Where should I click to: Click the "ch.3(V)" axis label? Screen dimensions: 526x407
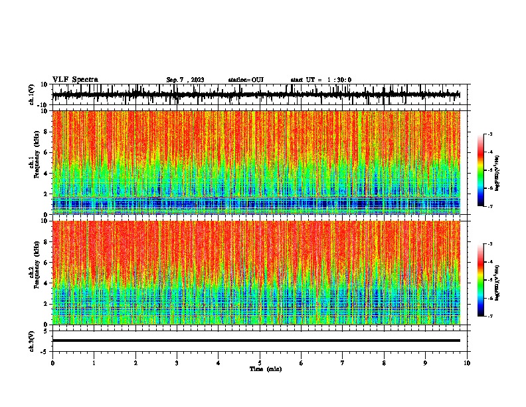coord(32,341)
